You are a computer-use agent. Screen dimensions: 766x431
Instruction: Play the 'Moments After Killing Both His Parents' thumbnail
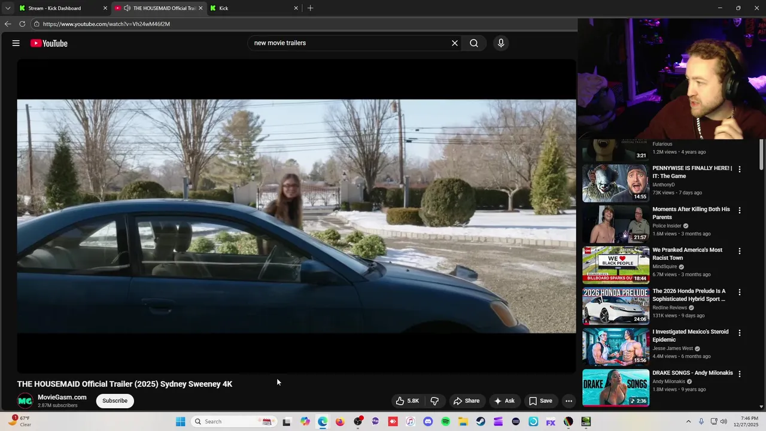click(616, 224)
